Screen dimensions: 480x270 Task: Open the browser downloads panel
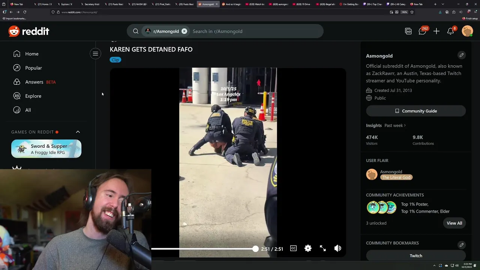440,12
